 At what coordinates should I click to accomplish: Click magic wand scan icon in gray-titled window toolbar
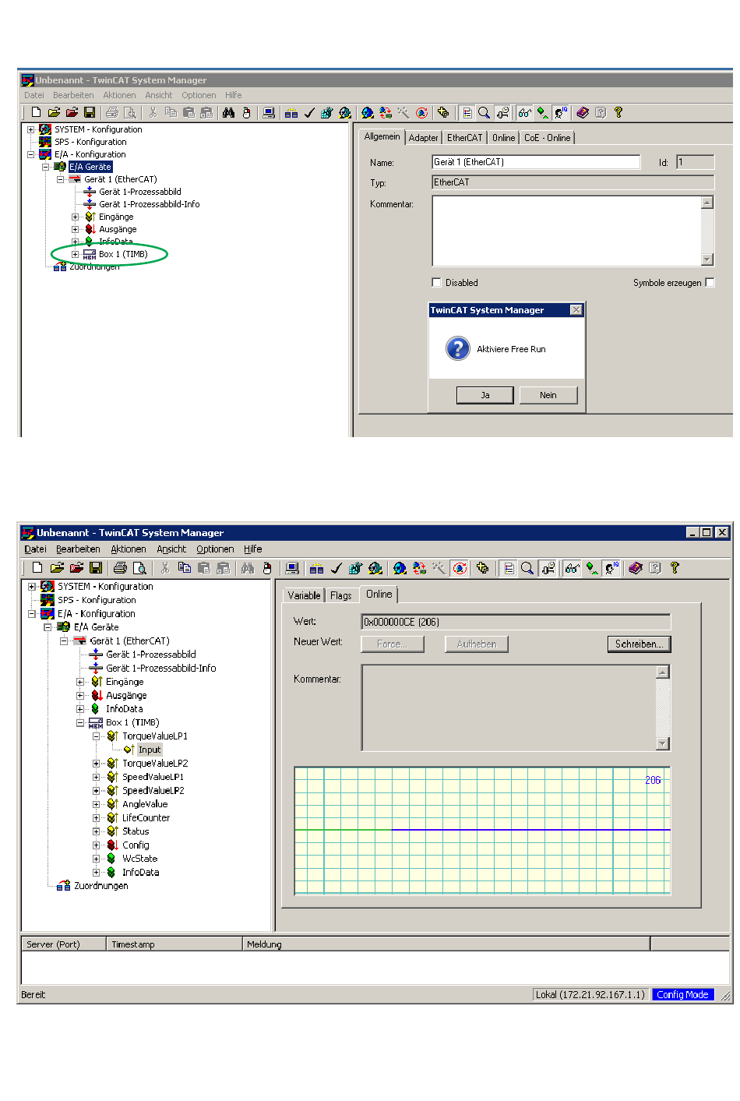click(403, 113)
